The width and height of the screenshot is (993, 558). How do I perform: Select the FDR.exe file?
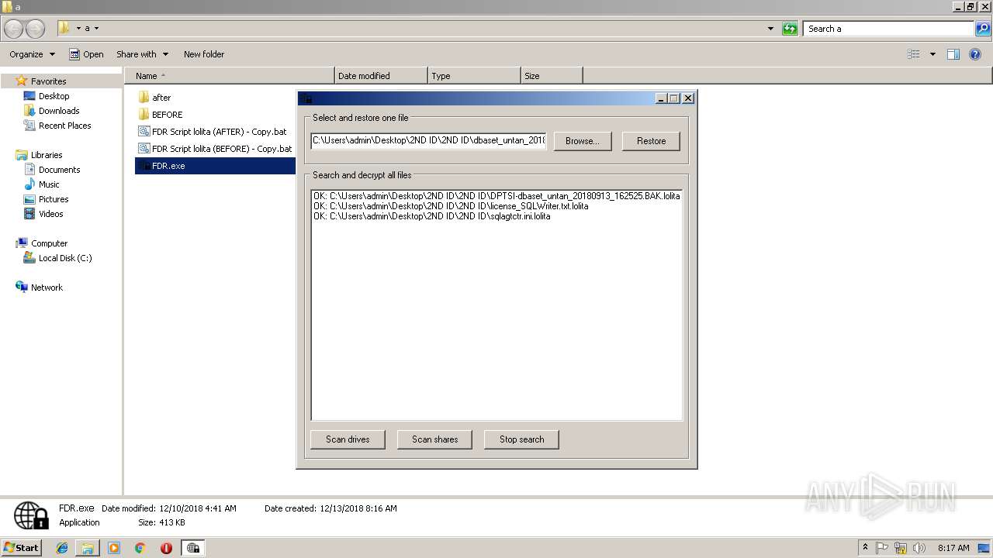click(x=215, y=166)
